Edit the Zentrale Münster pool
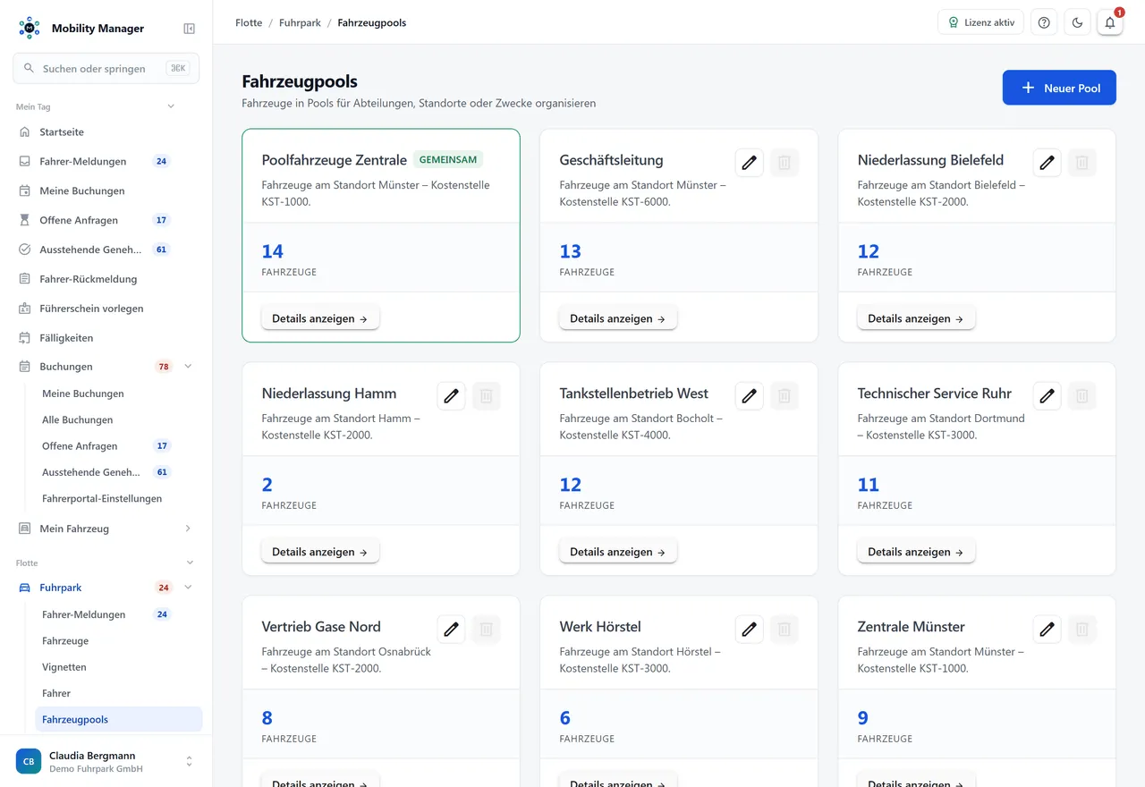This screenshot has height=787, width=1145. [x=1047, y=630]
